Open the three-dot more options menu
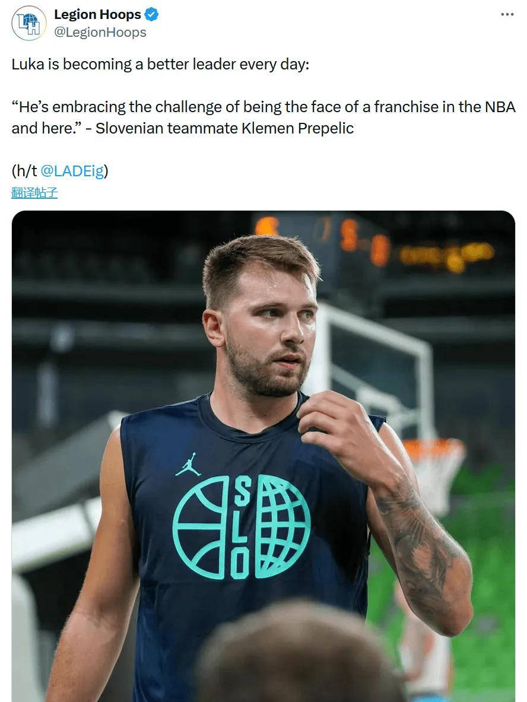527x702 pixels. tap(507, 14)
